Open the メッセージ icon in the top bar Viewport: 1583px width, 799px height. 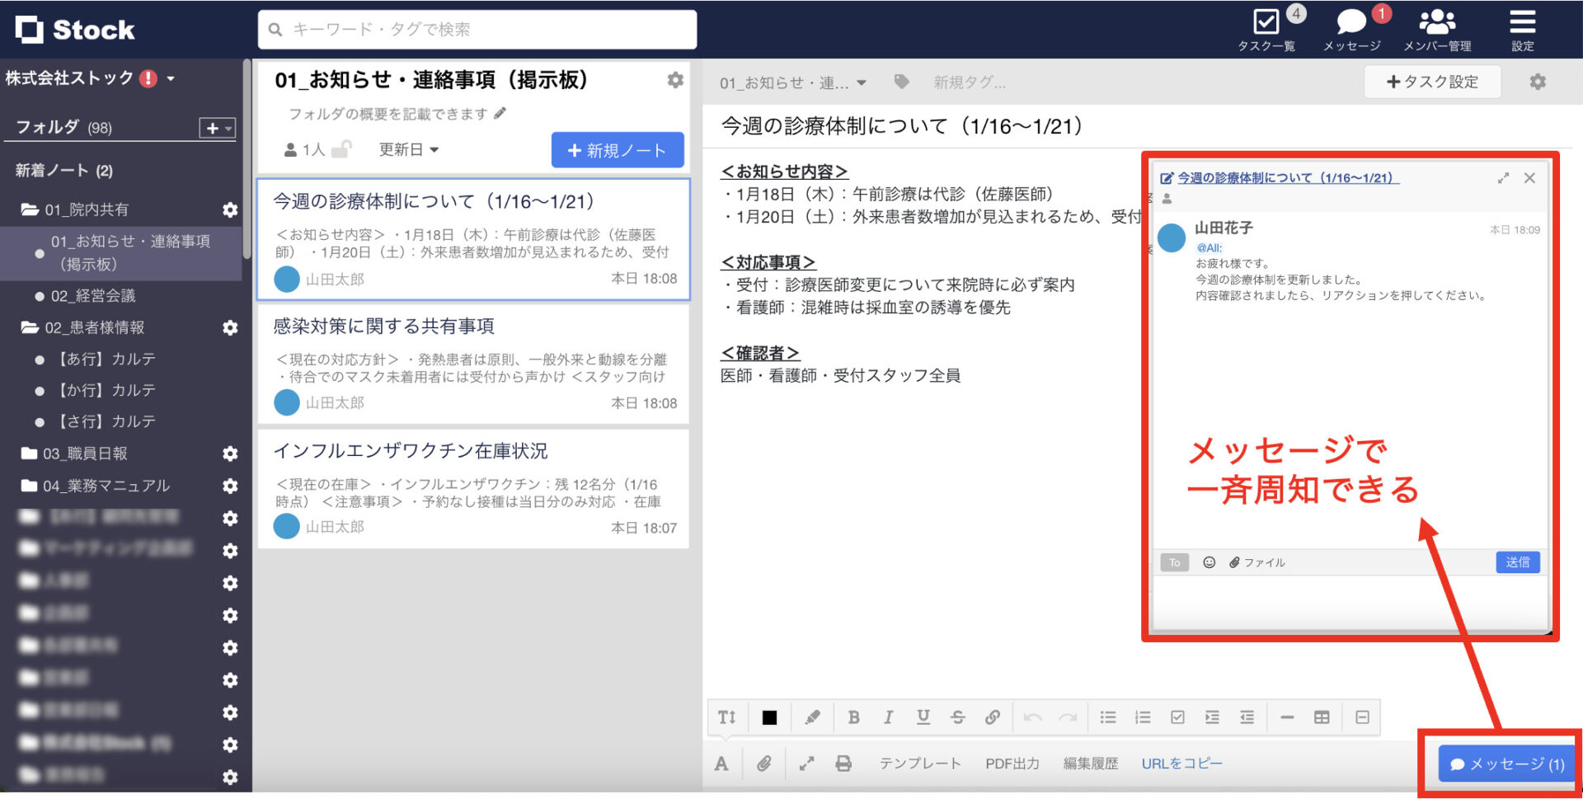1350,23
